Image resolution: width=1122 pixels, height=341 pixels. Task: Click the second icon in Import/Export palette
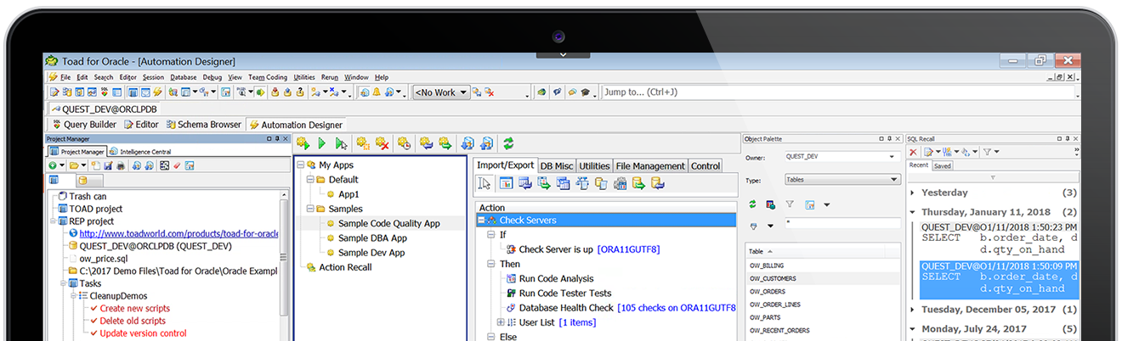(x=506, y=183)
